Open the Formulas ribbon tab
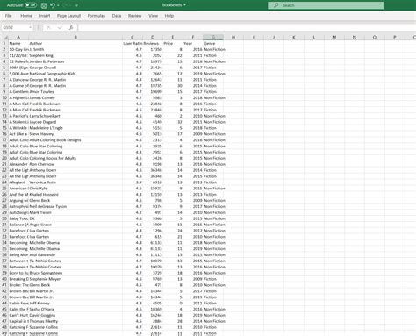416x336 pixels. (x=97, y=16)
